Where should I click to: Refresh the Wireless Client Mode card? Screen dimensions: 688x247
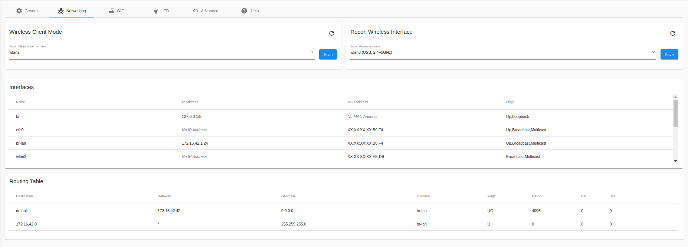coord(332,33)
